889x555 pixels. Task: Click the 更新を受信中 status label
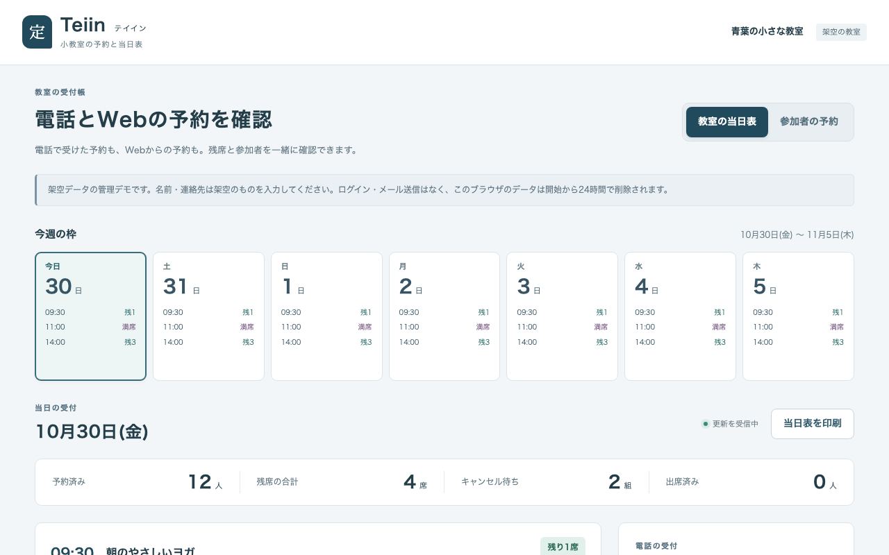736,424
